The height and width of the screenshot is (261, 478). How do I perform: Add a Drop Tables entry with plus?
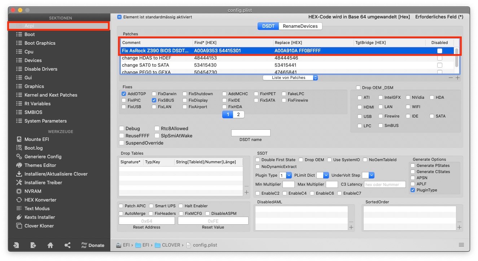tap(247, 193)
